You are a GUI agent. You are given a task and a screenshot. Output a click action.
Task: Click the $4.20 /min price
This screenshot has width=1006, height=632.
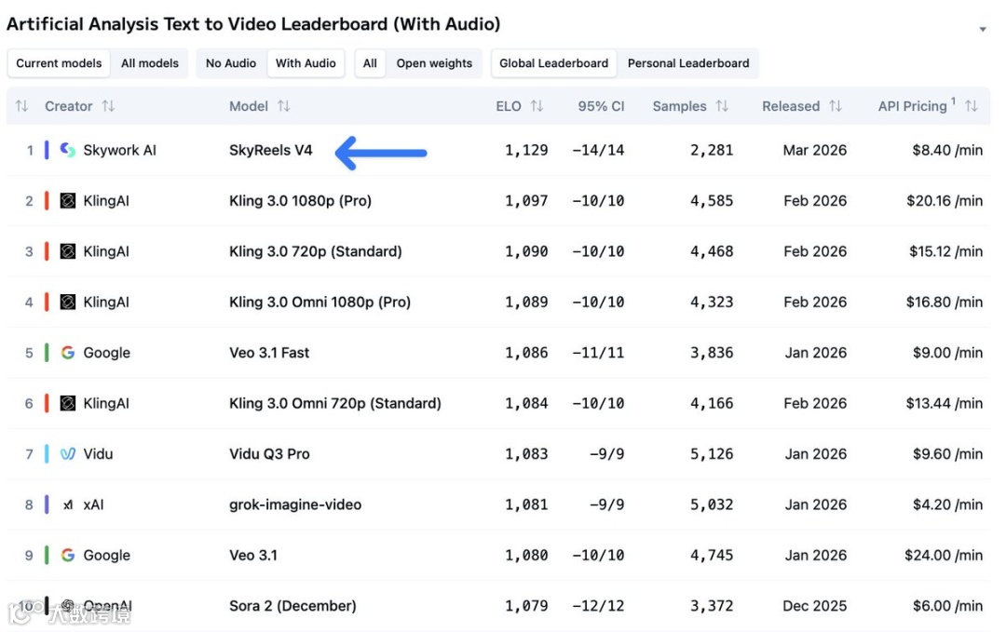point(947,504)
